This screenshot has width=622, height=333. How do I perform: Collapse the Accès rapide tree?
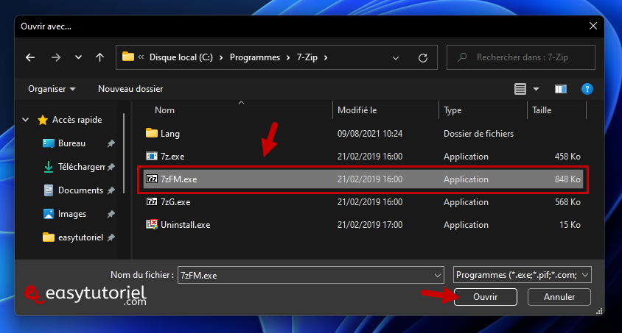tap(25, 119)
